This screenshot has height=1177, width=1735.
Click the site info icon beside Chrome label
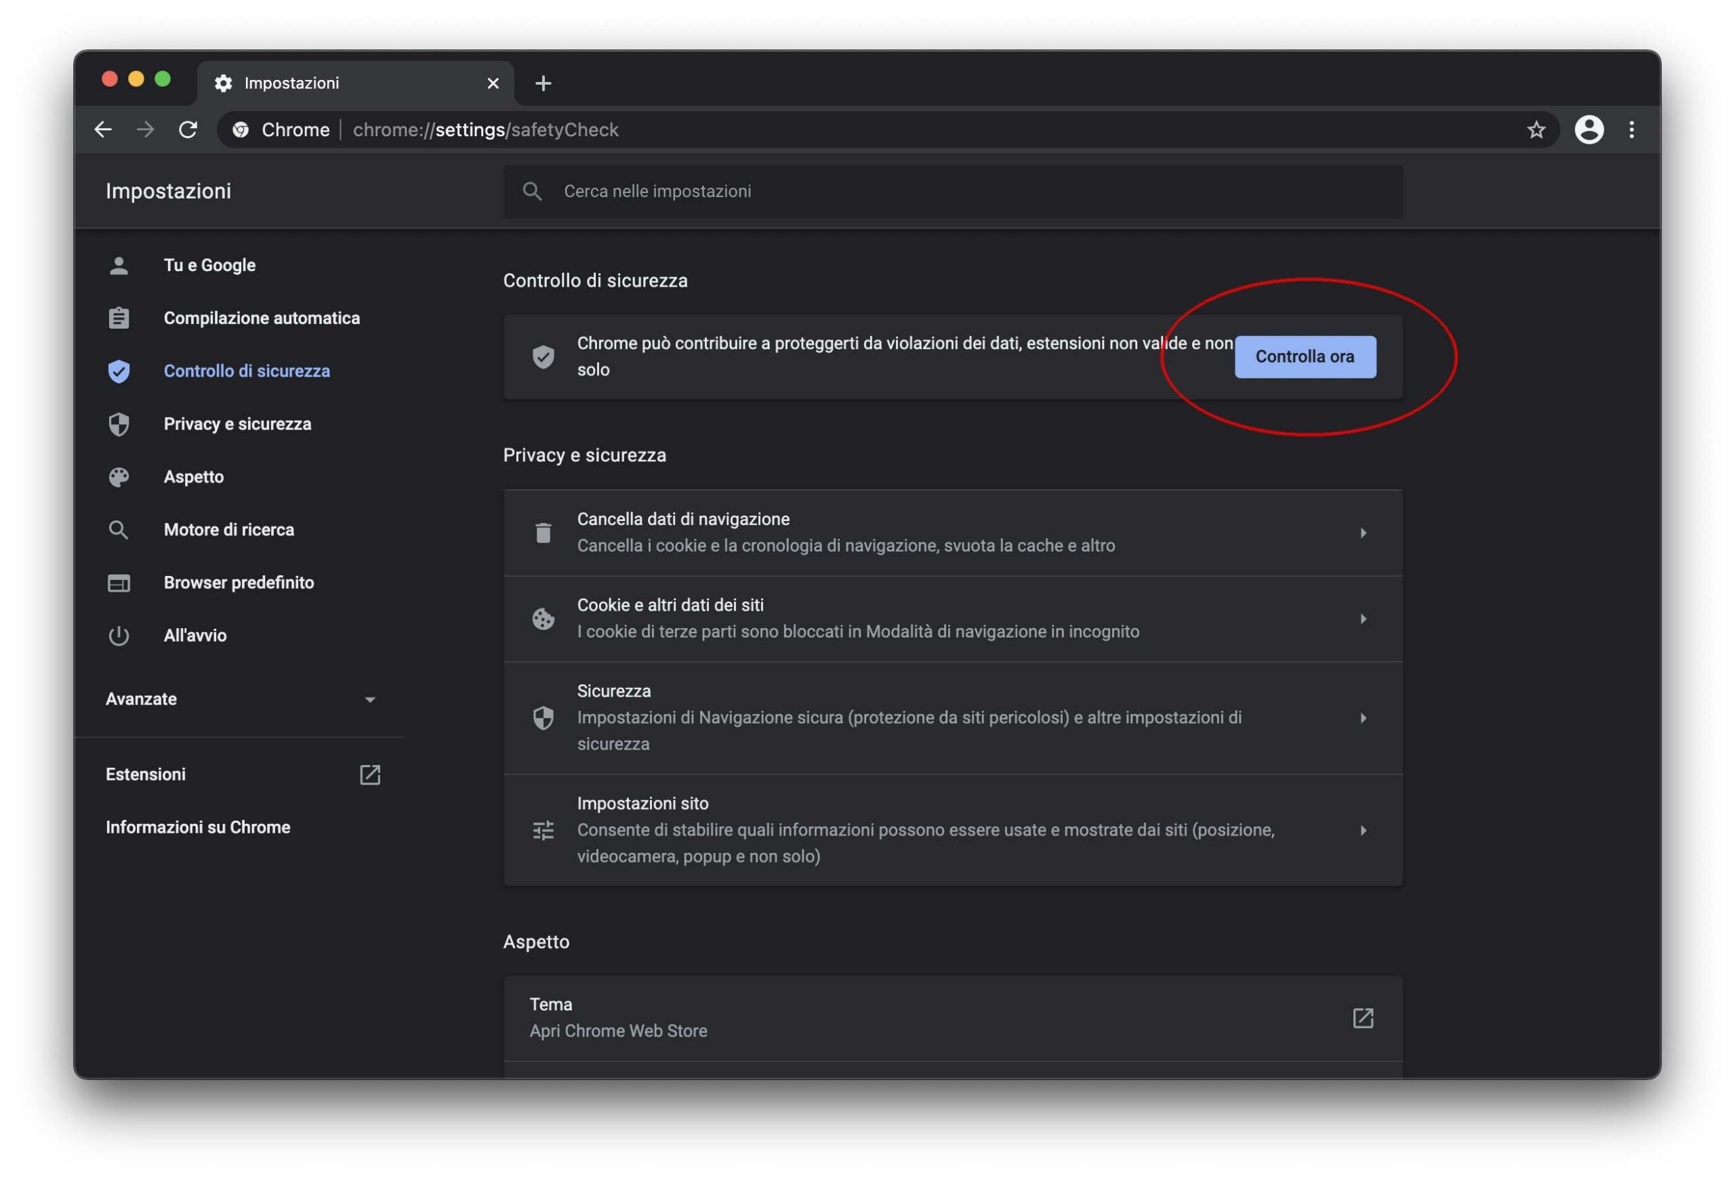pos(241,130)
